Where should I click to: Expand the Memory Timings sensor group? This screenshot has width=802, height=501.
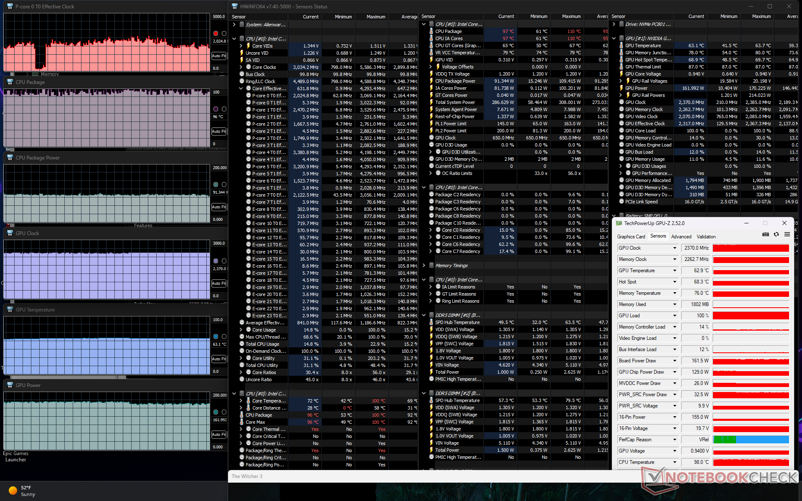pos(424,266)
